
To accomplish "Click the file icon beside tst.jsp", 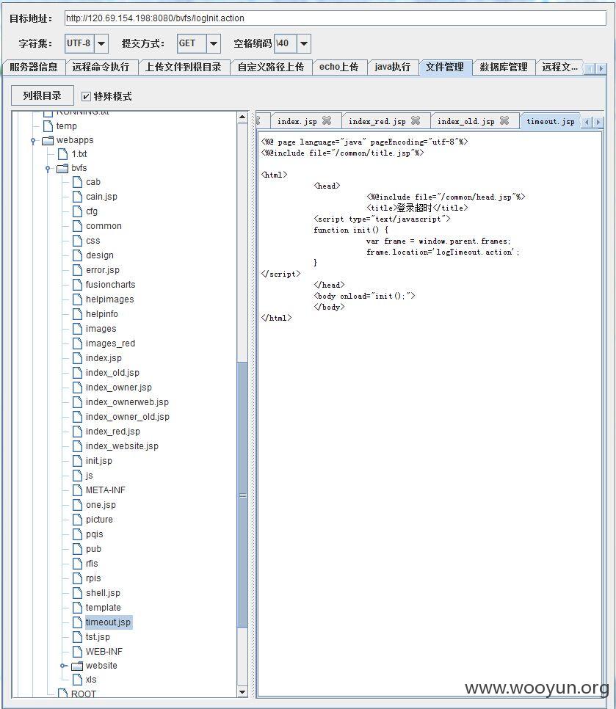I will [x=77, y=636].
